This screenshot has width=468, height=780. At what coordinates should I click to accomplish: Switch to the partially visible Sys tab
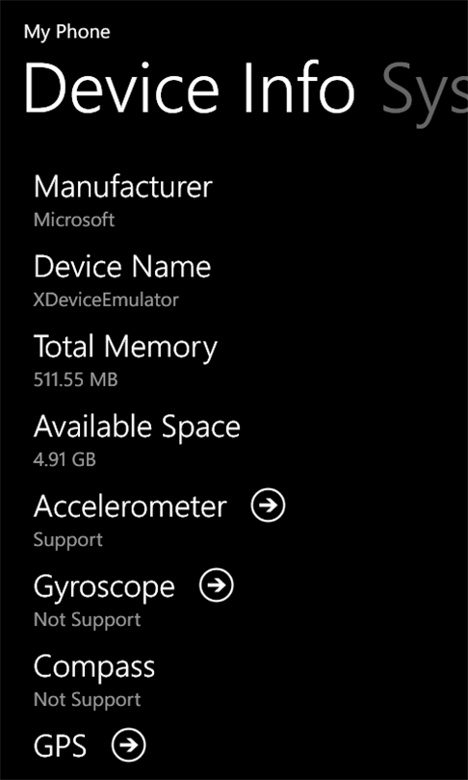coord(425,94)
